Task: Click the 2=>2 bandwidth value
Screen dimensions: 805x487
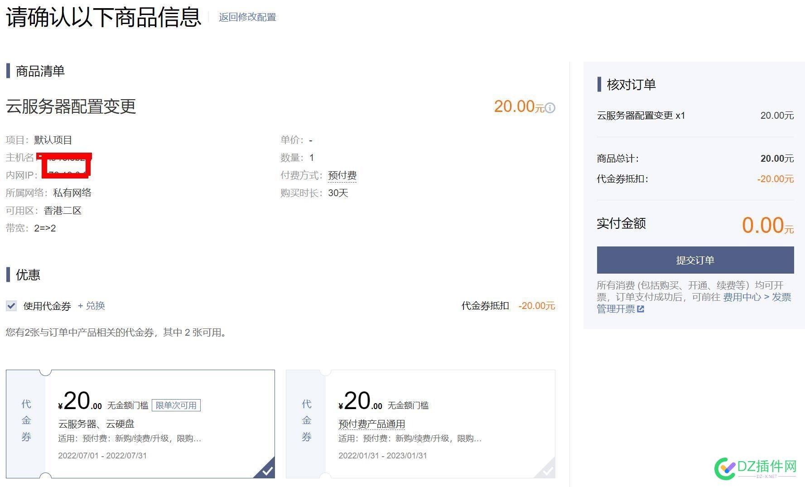Action: [45, 228]
